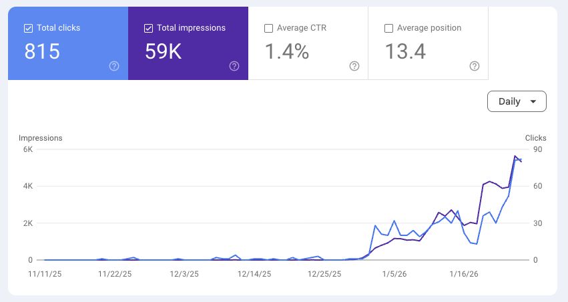Open help icon on Total clicks card
The image size is (568, 302).
(114, 66)
